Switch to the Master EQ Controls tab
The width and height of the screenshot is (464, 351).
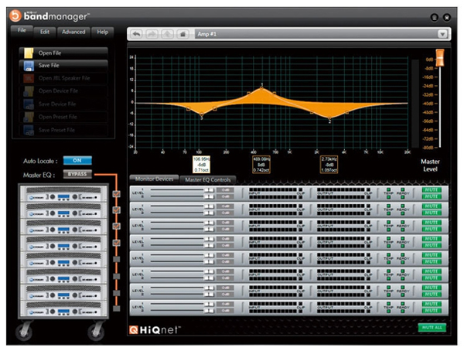coord(208,179)
